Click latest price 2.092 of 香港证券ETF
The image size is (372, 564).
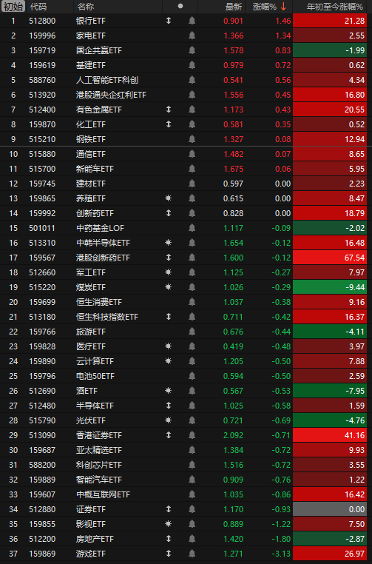click(x=233, y=435)
